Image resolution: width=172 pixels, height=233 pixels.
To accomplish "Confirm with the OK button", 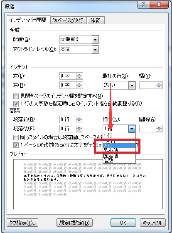I will 123,223.
